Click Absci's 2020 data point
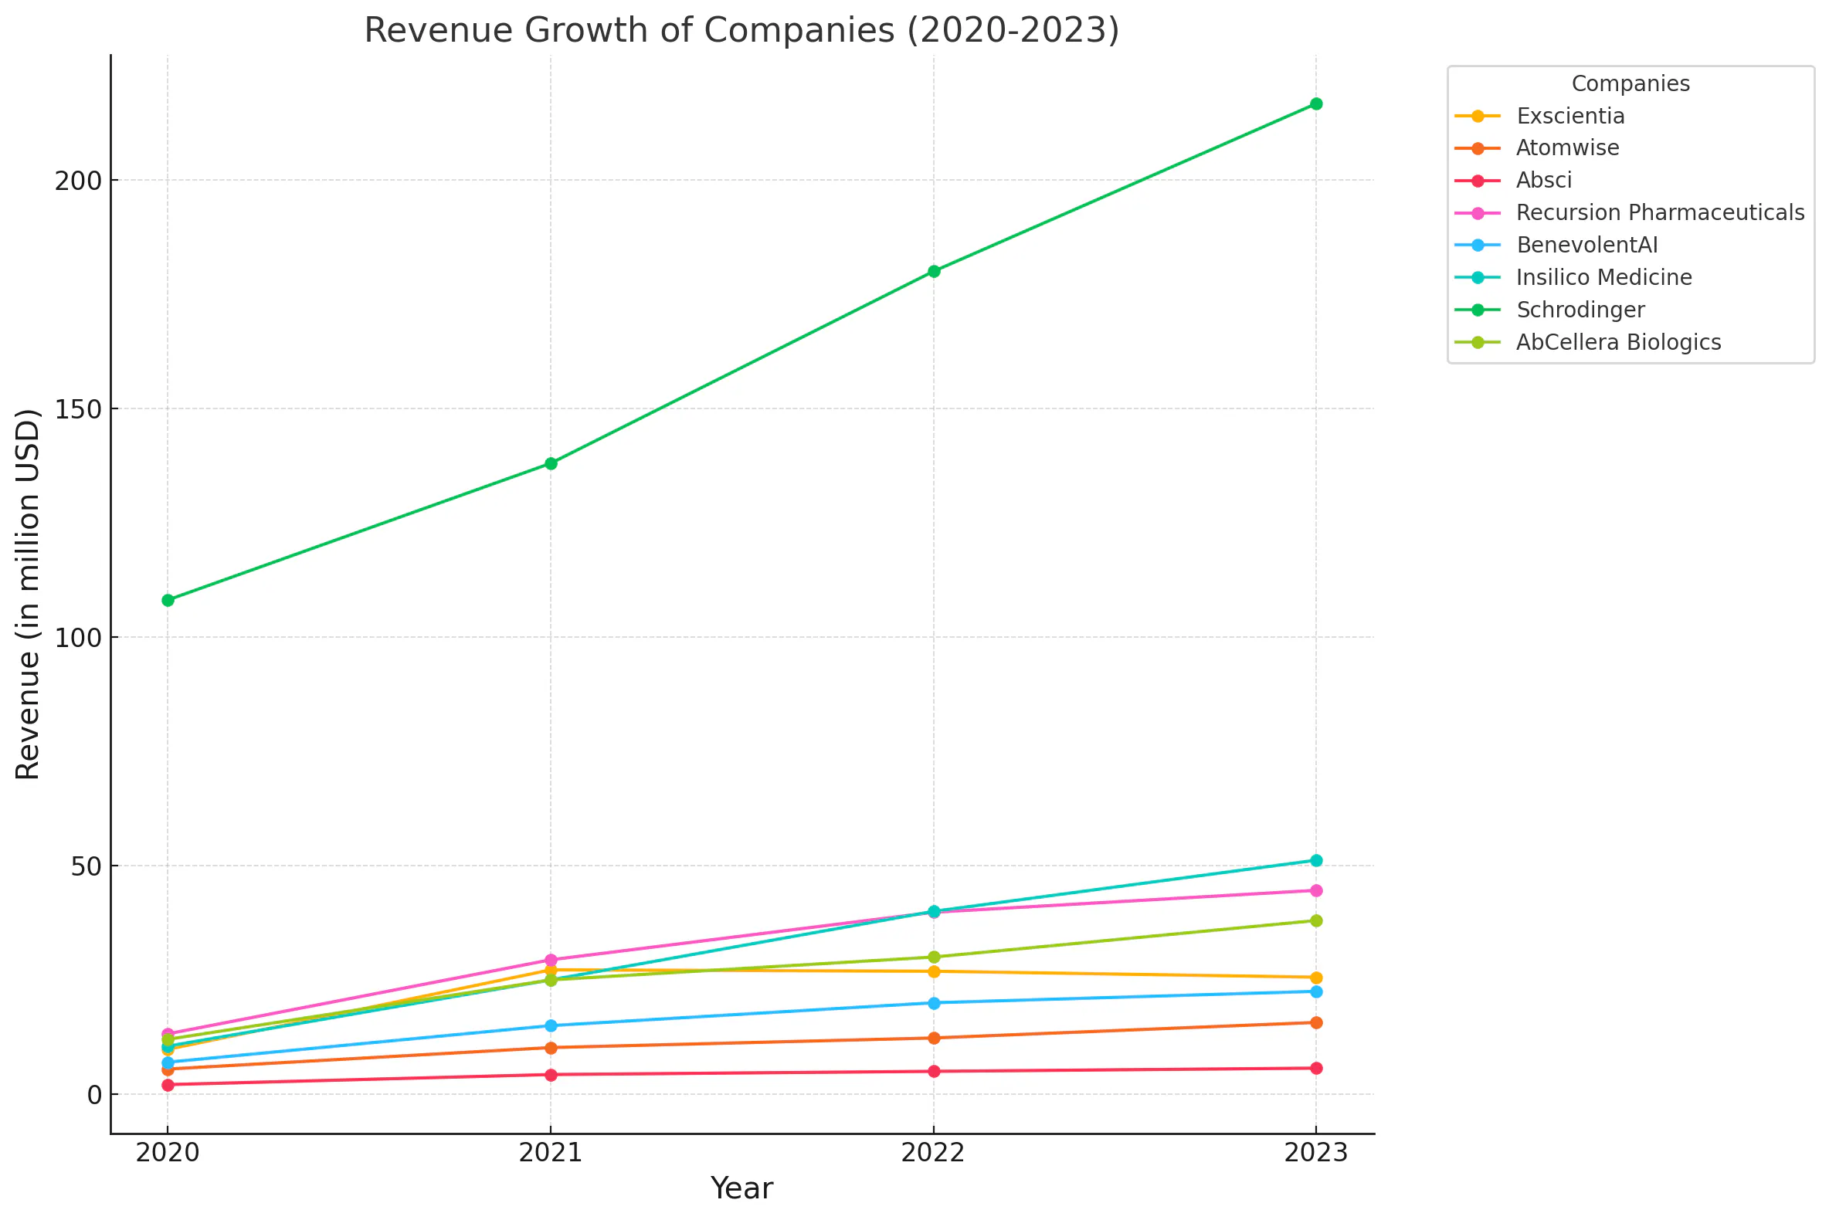 pos(168,1085)
